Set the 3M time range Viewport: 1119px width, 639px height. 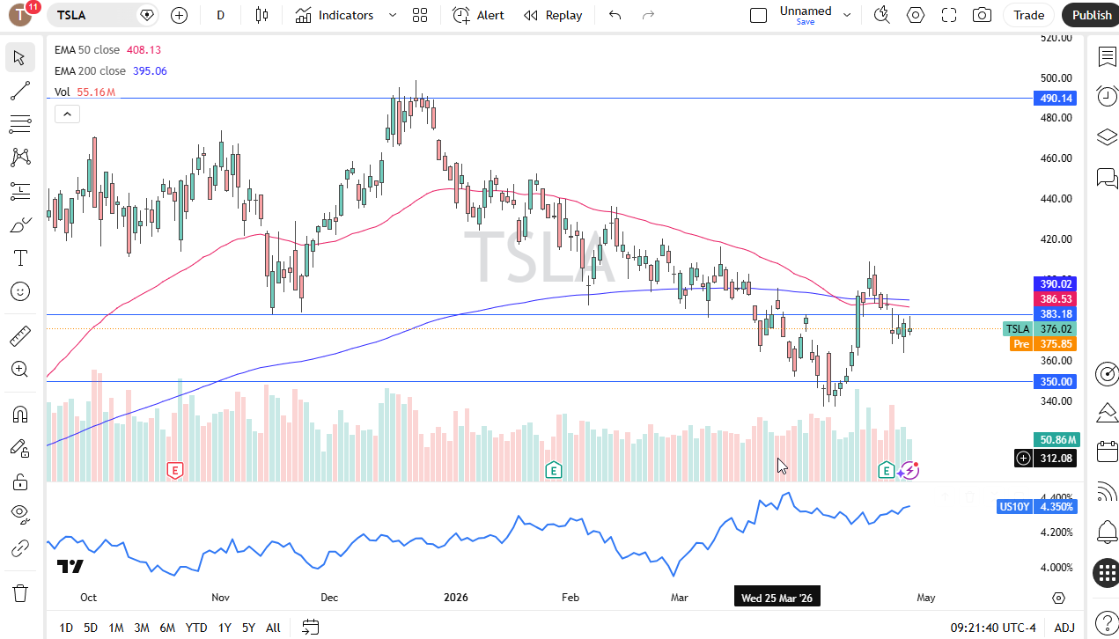(x=142, y=628)
